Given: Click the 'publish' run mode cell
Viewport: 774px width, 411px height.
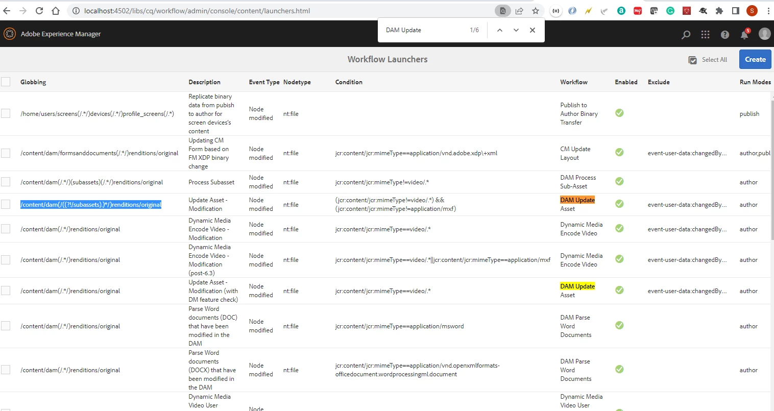Looking at the screenshot, I should point(749,114).
